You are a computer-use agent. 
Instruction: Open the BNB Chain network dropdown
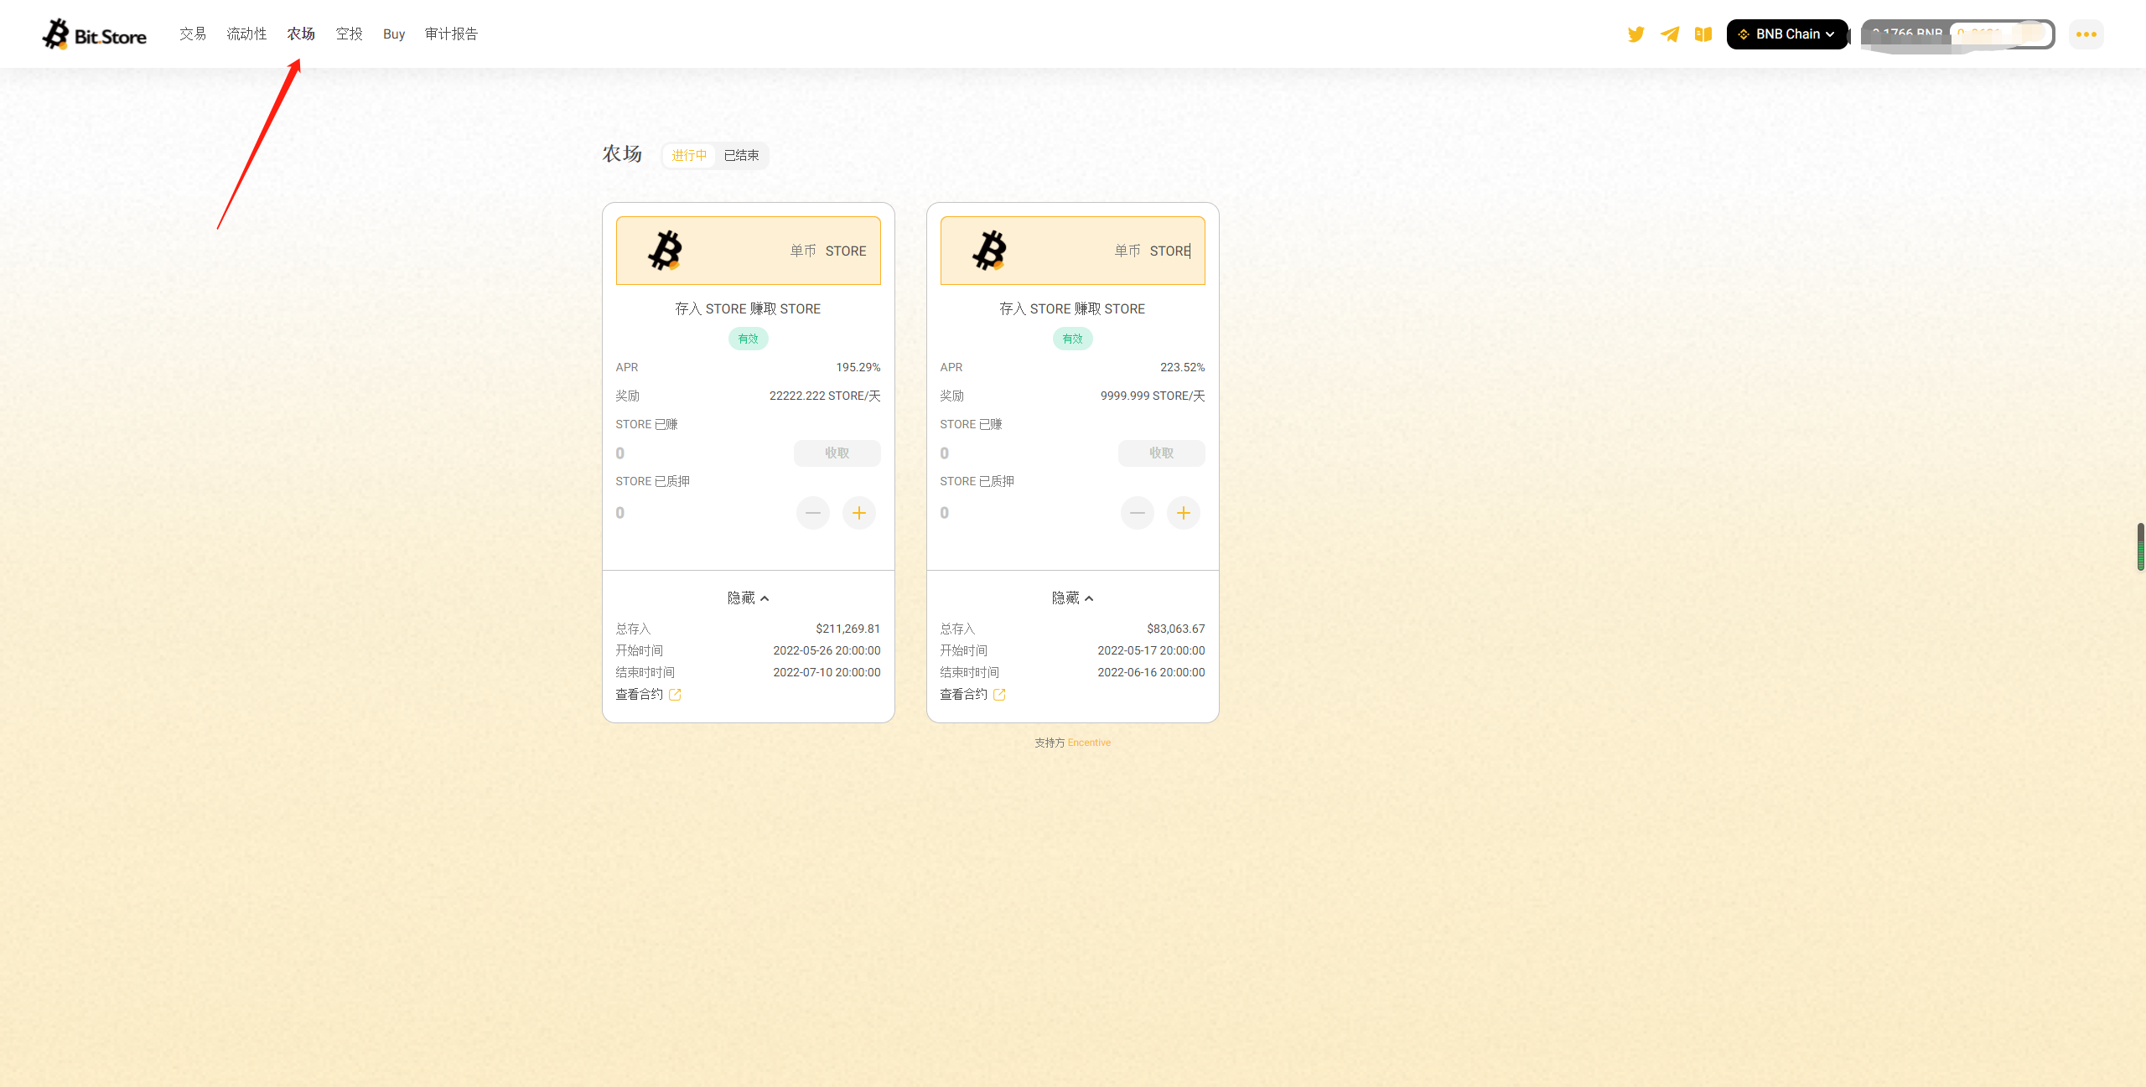point(1787,34)
